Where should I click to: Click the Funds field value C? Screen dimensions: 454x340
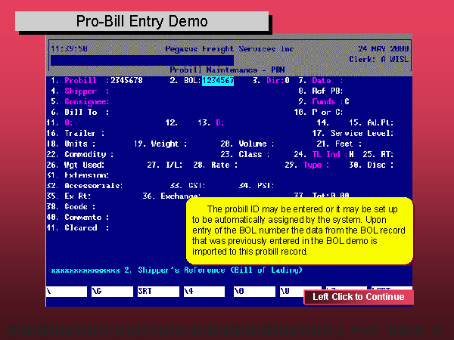pyautogui.click(x=347, y=101)
